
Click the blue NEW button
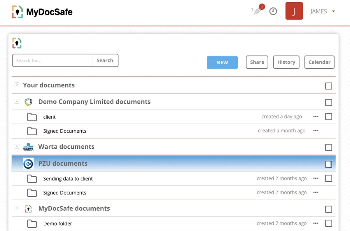[x=222, y=62]
